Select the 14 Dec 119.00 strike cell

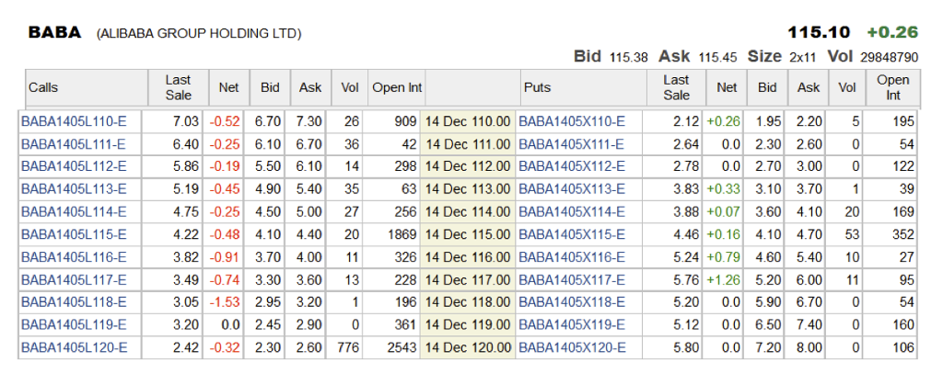click(x=468, y=325)
